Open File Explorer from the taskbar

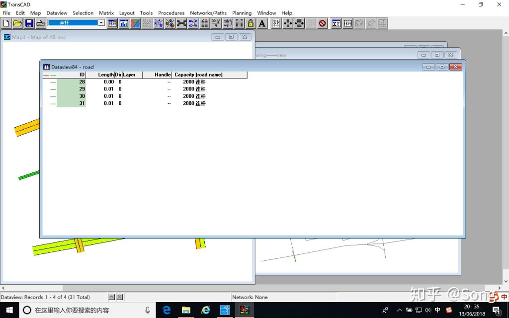point(186,310)
